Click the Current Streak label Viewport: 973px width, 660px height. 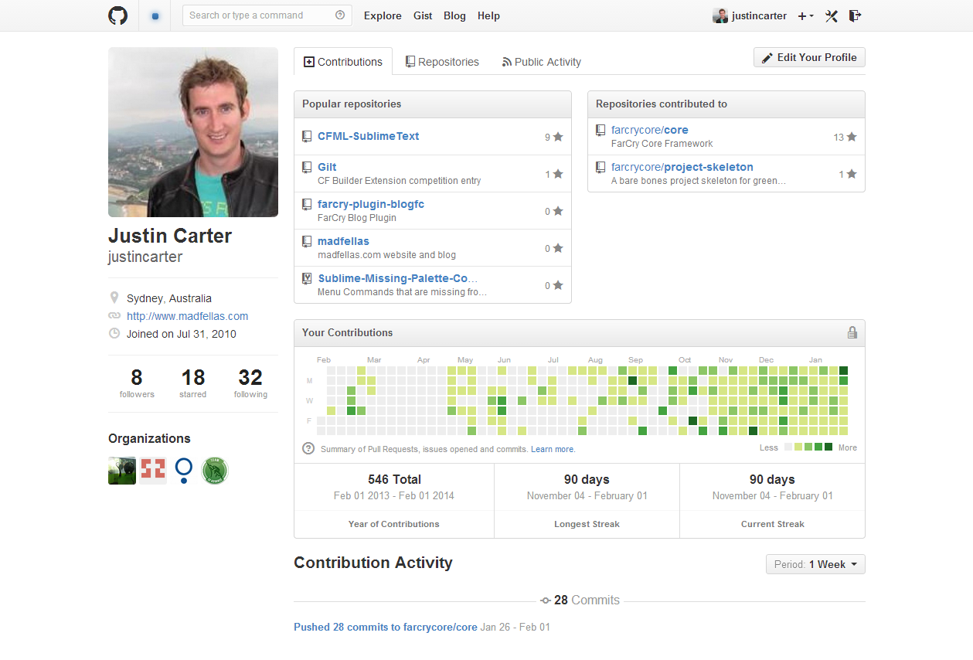[x=773, y=524]
